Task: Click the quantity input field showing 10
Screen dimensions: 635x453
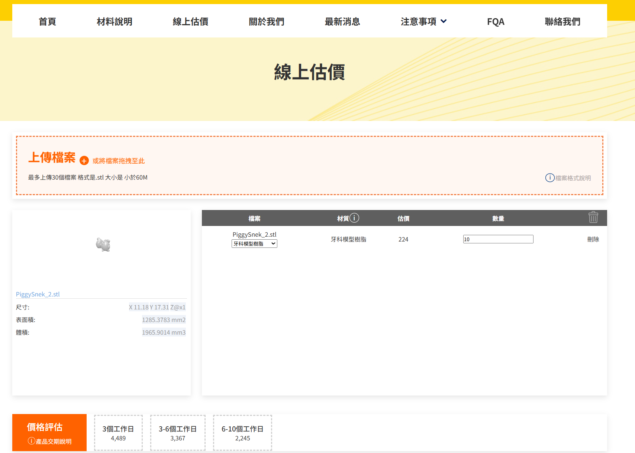Action: (498, 239)
